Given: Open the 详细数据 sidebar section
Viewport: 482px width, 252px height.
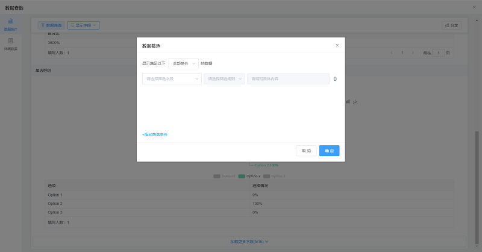Looking at the screenshot, I should tap(11, 44).
